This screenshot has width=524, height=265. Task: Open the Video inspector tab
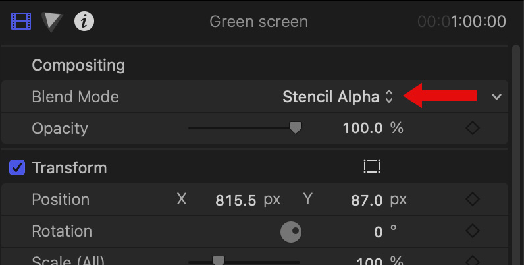click(x=21, y=21)
